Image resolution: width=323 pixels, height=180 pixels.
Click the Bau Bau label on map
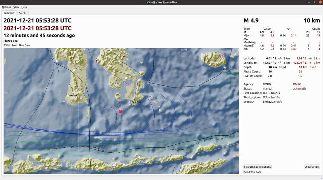pyautogui.click(x=136, y=102)
